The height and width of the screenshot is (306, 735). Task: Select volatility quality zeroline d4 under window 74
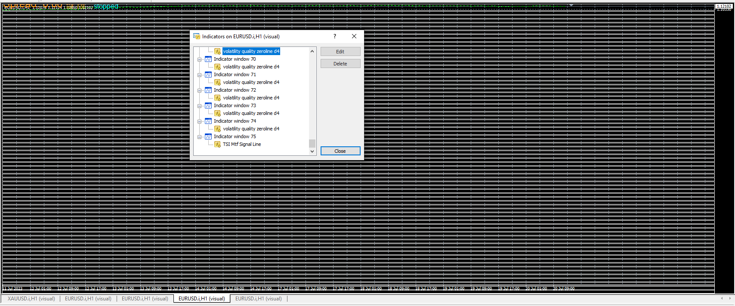pos(251,129)
